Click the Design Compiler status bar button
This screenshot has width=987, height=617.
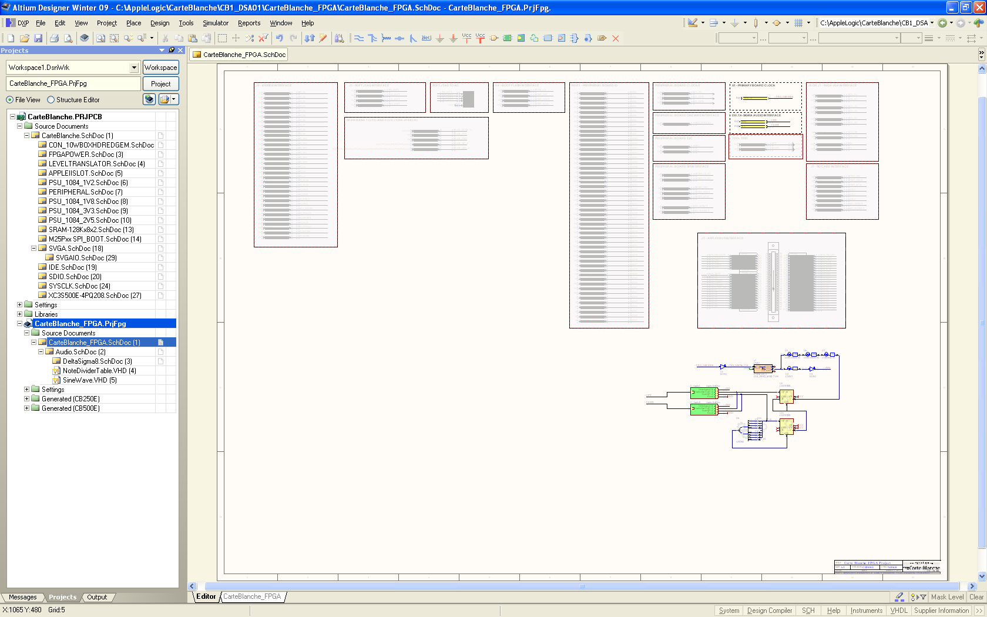pyautogui.click(x=770, y=611)
